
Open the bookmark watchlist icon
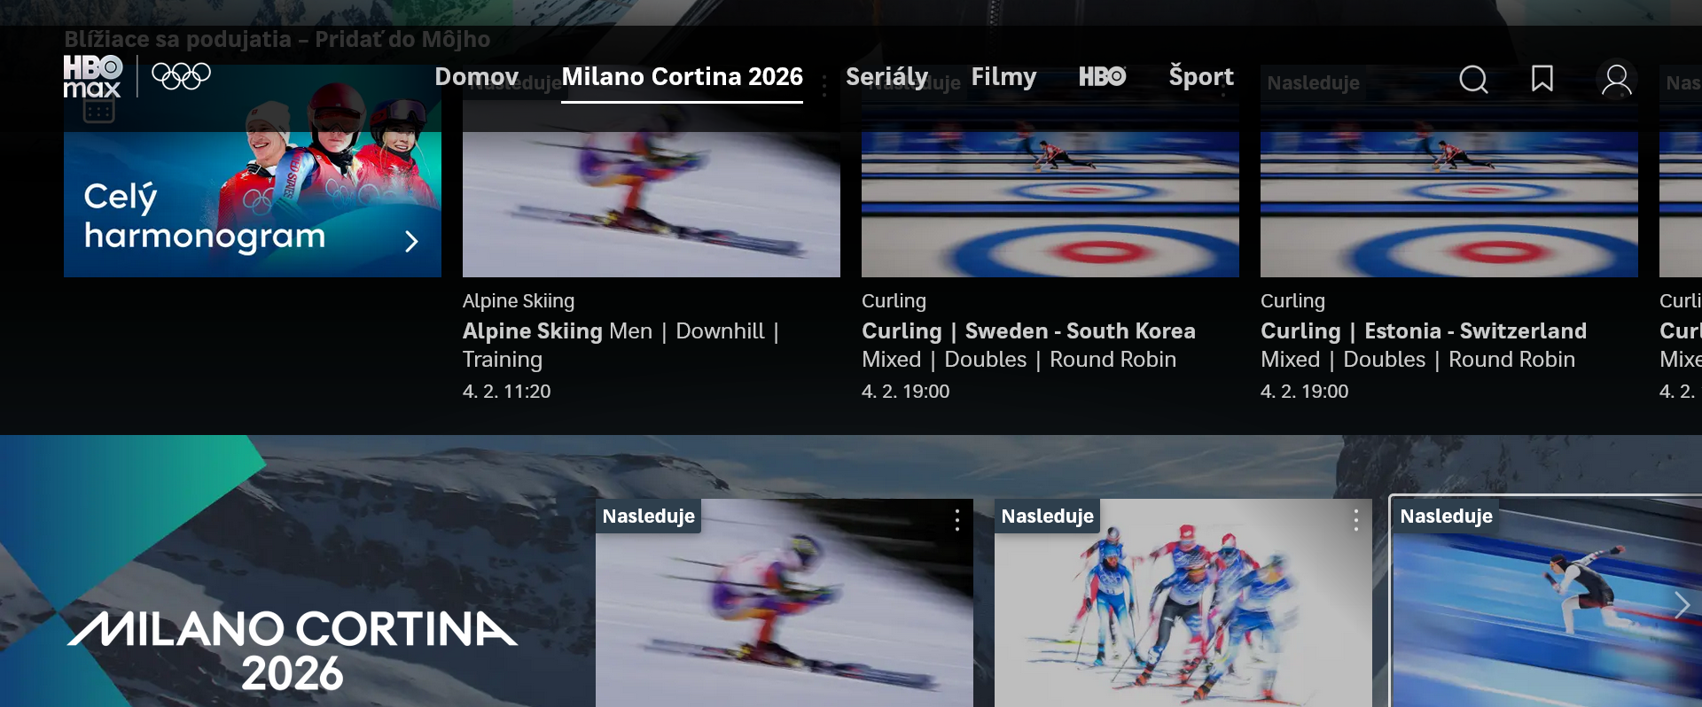click(x=1542, y=79)
